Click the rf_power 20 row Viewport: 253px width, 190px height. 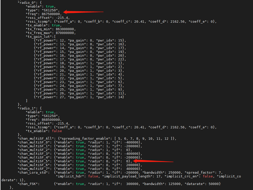79,71
